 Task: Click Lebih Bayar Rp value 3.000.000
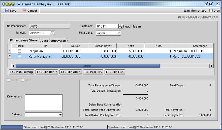(205, 115)
